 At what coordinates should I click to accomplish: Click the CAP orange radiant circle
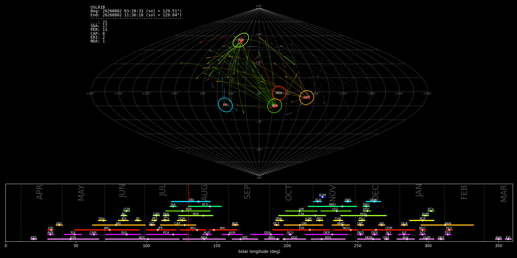point(307,97)
